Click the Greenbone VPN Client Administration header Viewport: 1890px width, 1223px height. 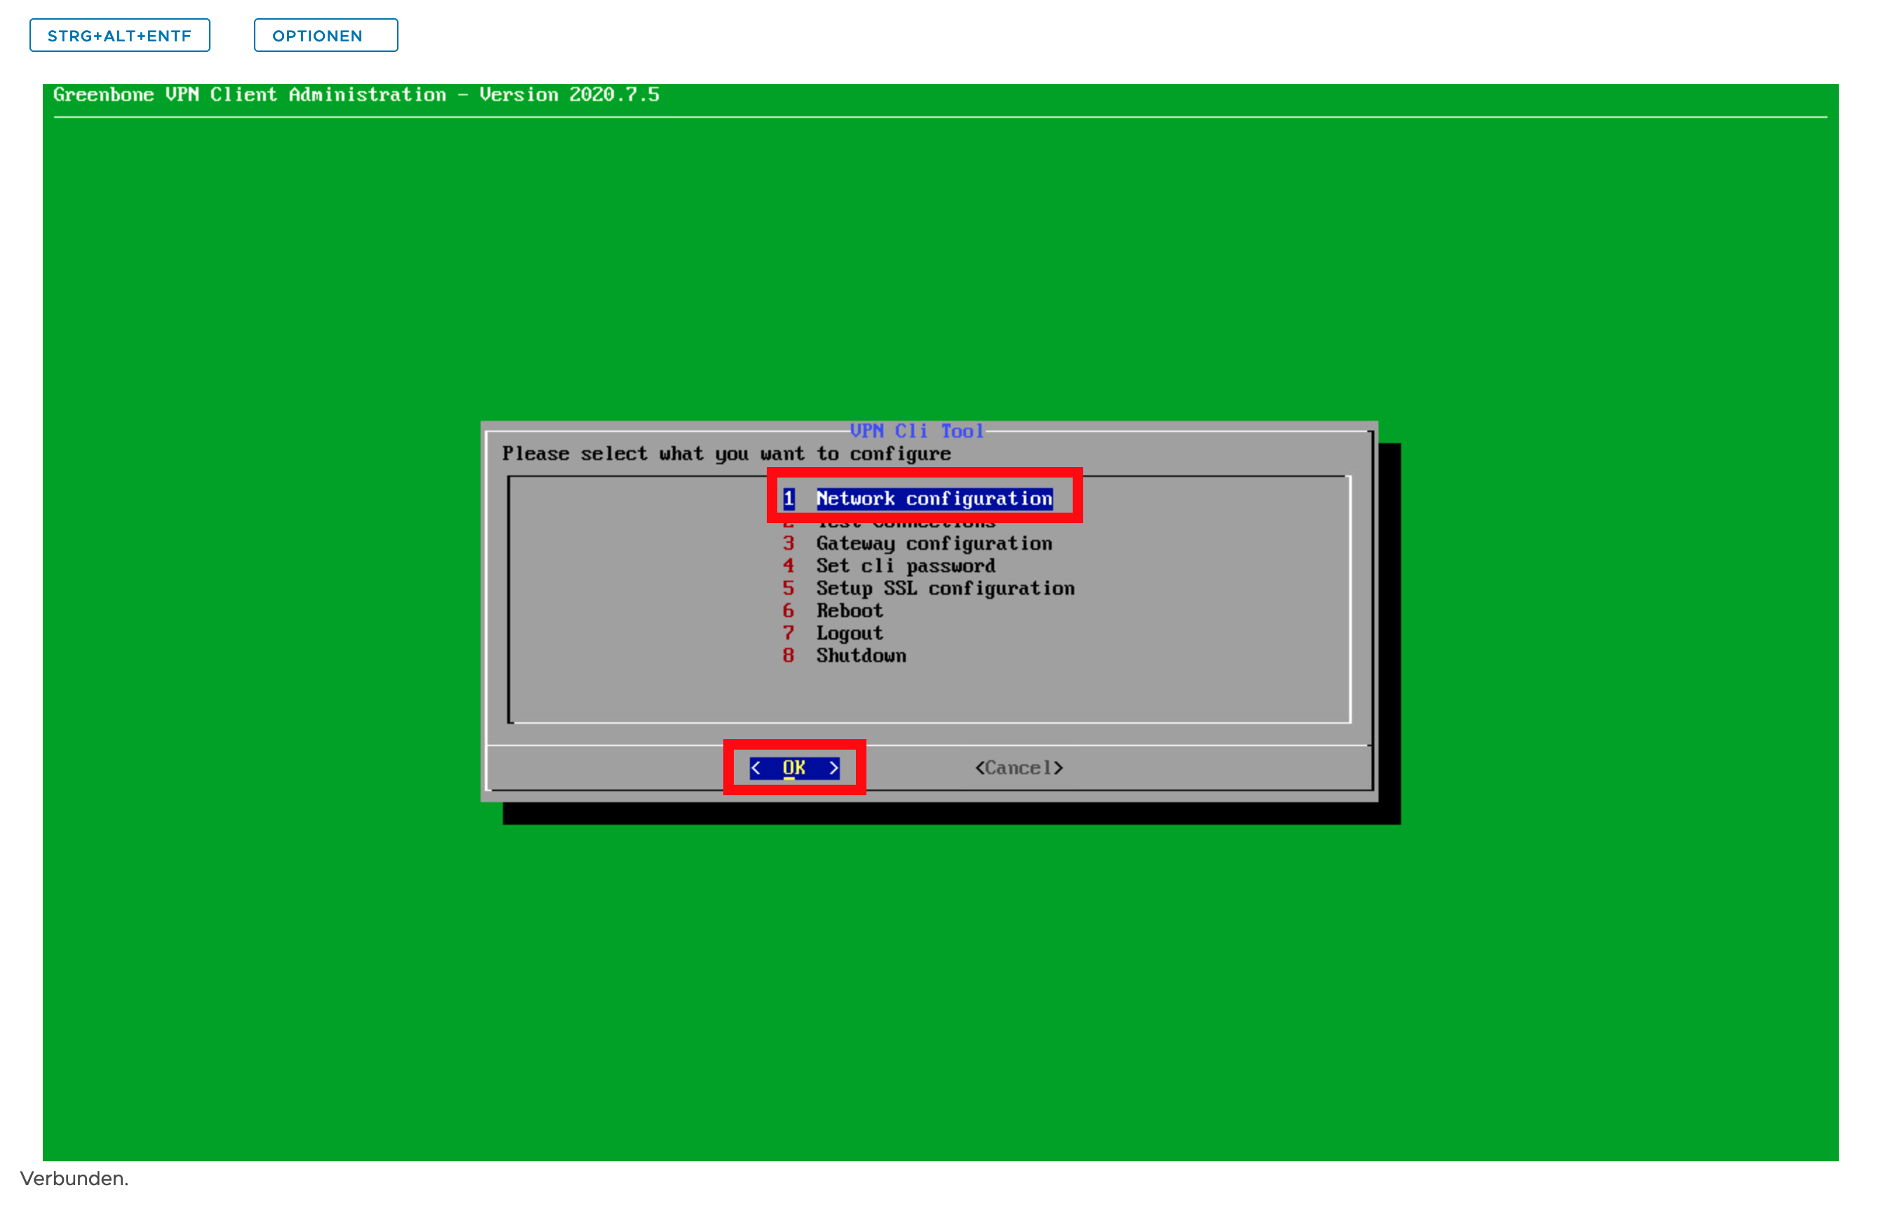pyautogui.click(x=356, y=95)
